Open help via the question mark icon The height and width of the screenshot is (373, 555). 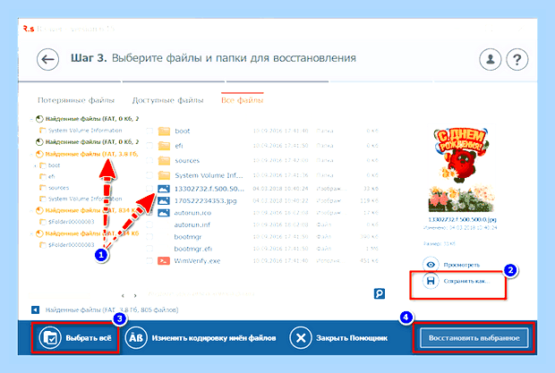coord(517,59)
